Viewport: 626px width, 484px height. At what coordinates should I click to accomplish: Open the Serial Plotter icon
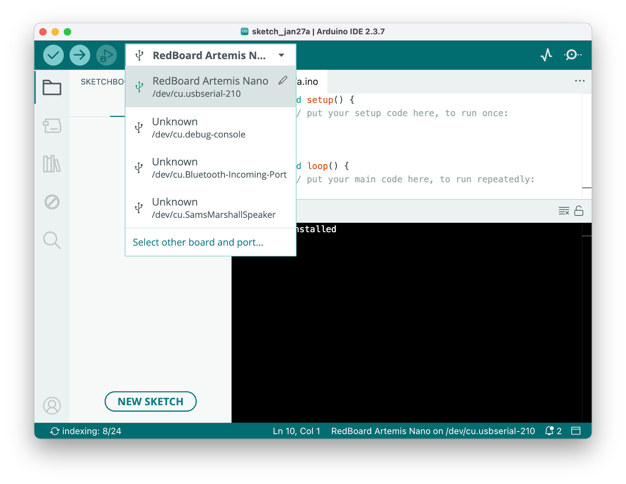(x=547, y=55)
